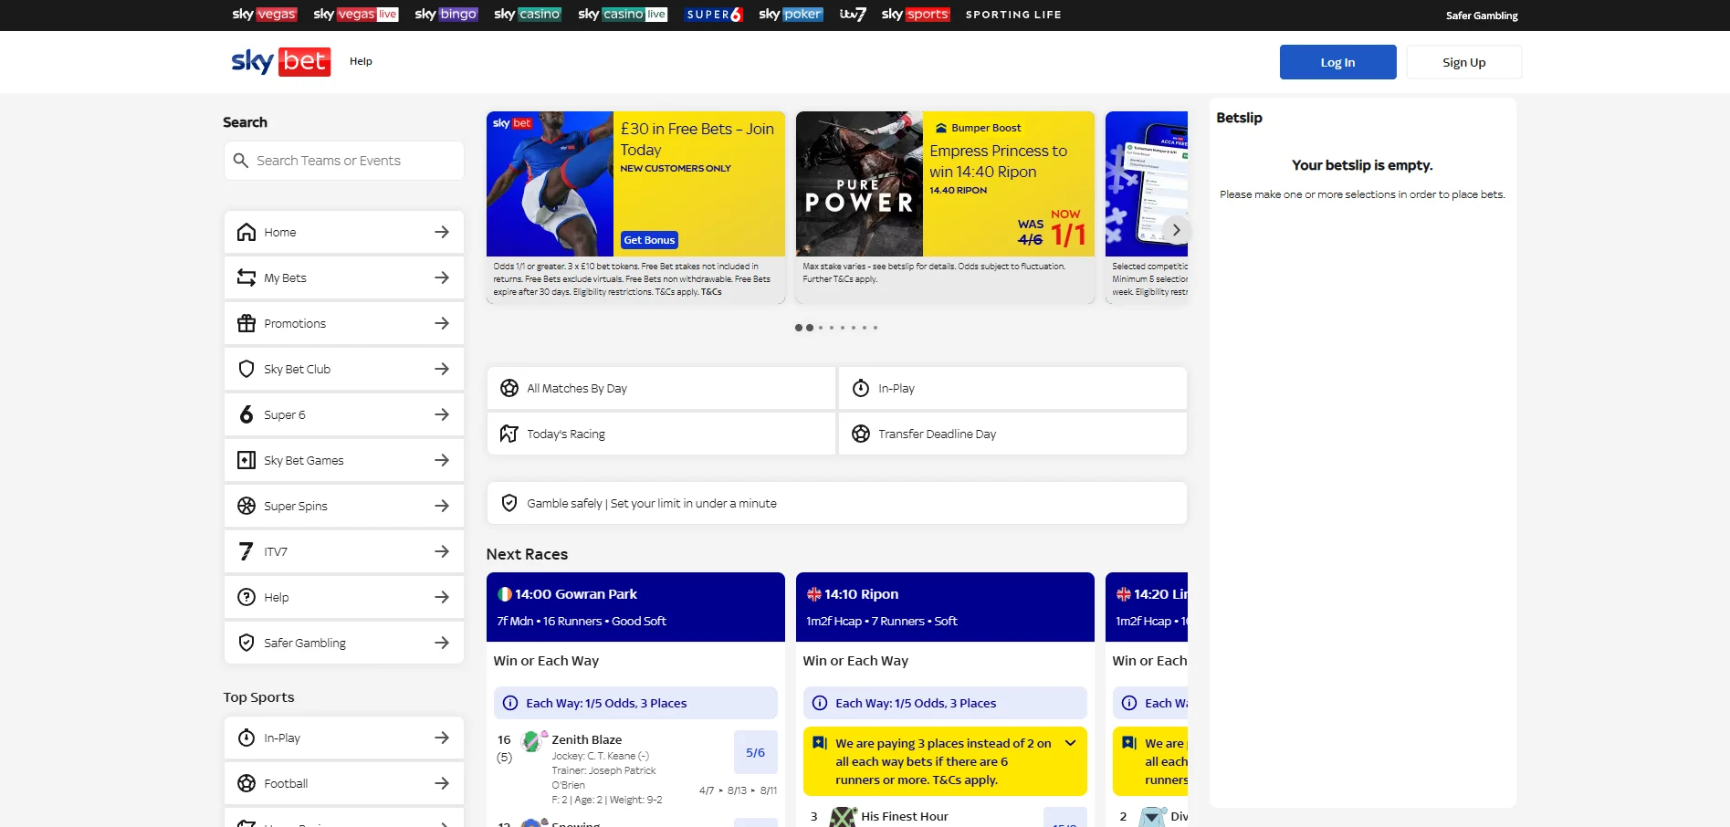Open the 14:00 Gowran Park race header

pos(635,607)
